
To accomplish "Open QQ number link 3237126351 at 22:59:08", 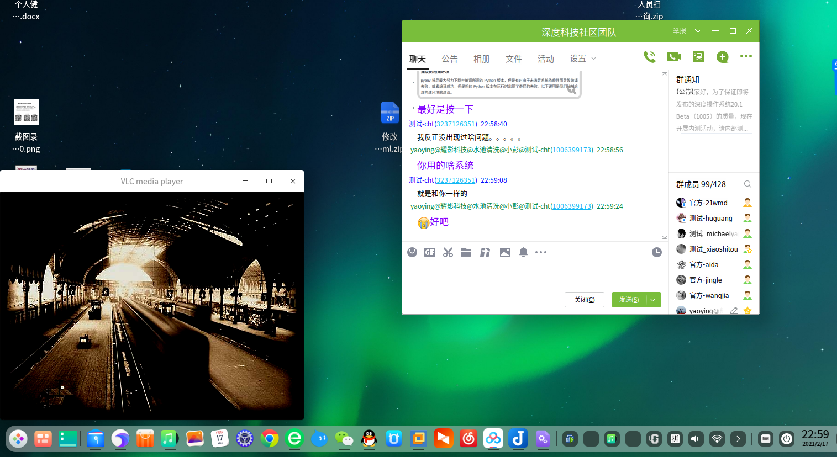I will 456,180.
